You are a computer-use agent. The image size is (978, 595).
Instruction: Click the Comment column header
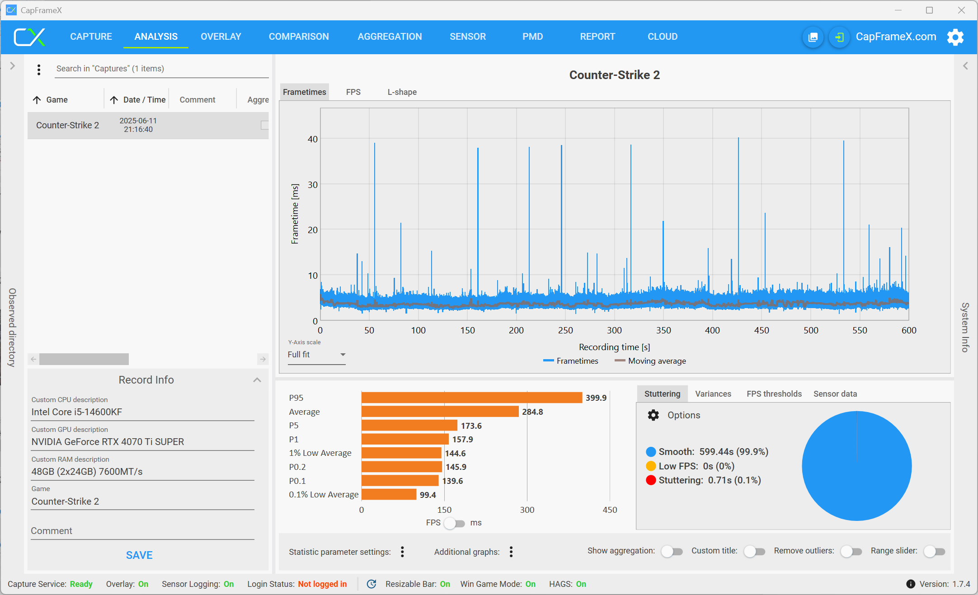(197, 100)
